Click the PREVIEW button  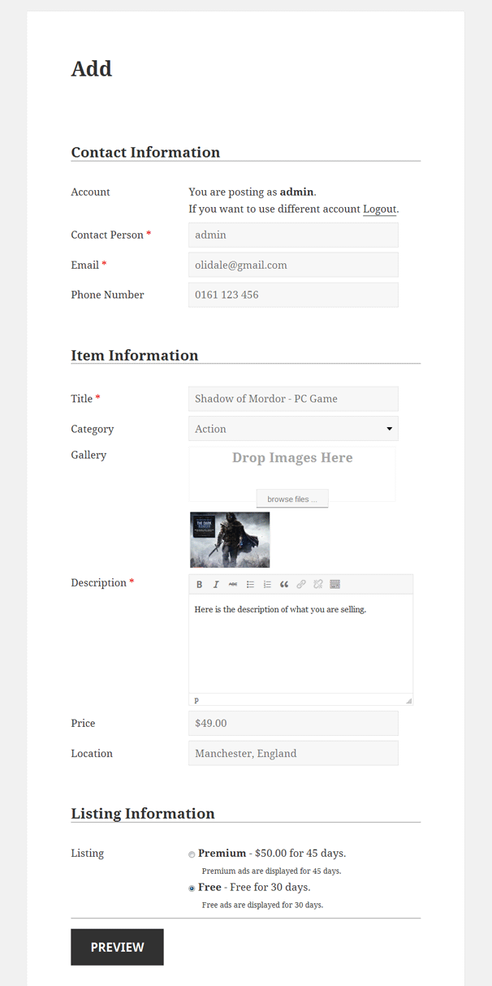click(116, 946)
